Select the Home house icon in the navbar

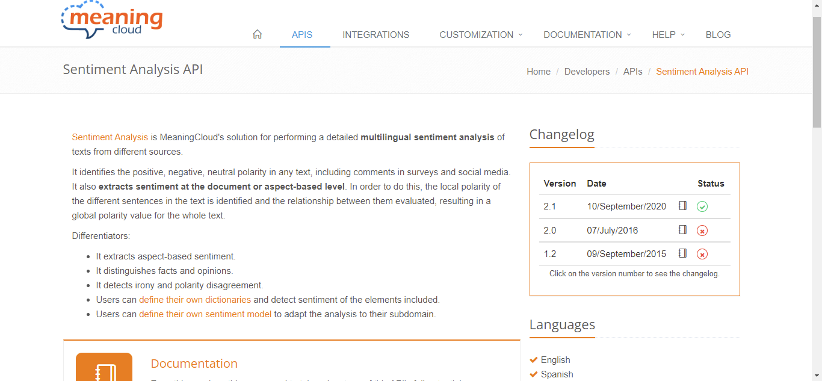(x=257, y=34)
